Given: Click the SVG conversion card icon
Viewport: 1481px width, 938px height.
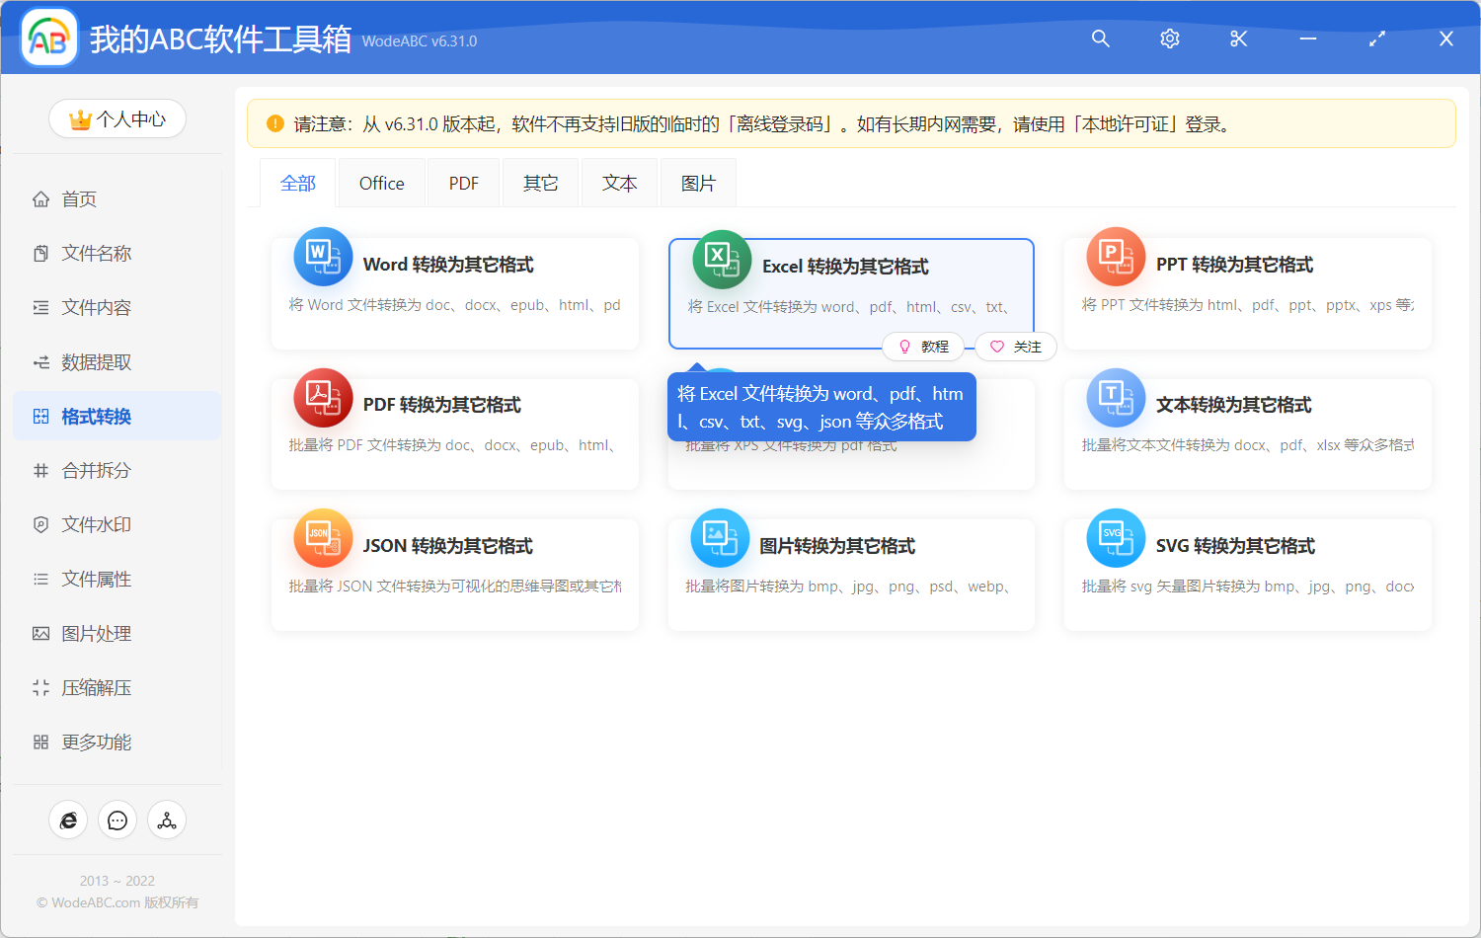Looking at the screenshot, I should point(1115,538).
